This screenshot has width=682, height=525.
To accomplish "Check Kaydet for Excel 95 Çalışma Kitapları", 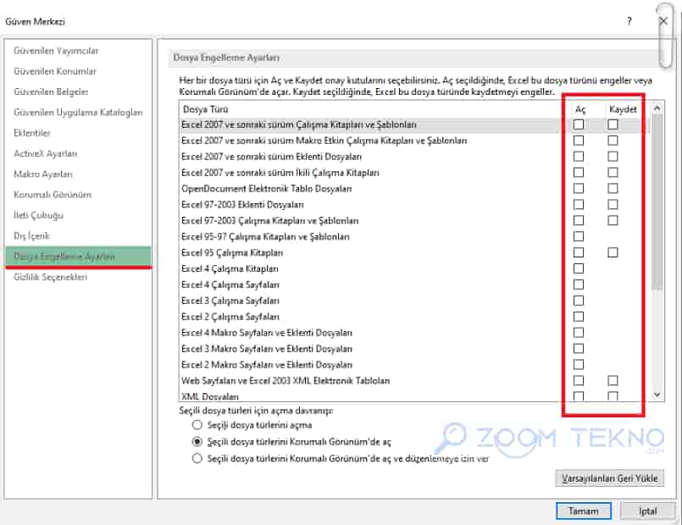I will (613, 252).
